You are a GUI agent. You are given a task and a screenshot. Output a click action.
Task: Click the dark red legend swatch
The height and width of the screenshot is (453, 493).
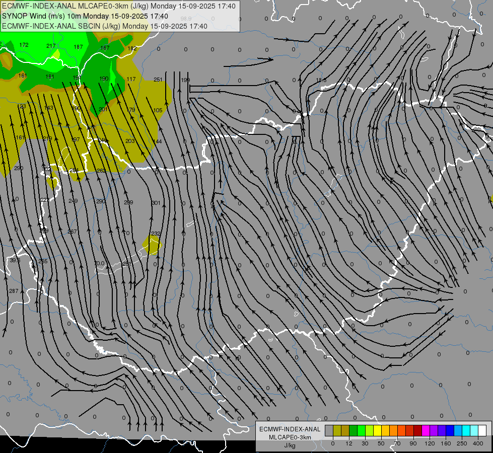pyautogui.click(x=418, y=431)
